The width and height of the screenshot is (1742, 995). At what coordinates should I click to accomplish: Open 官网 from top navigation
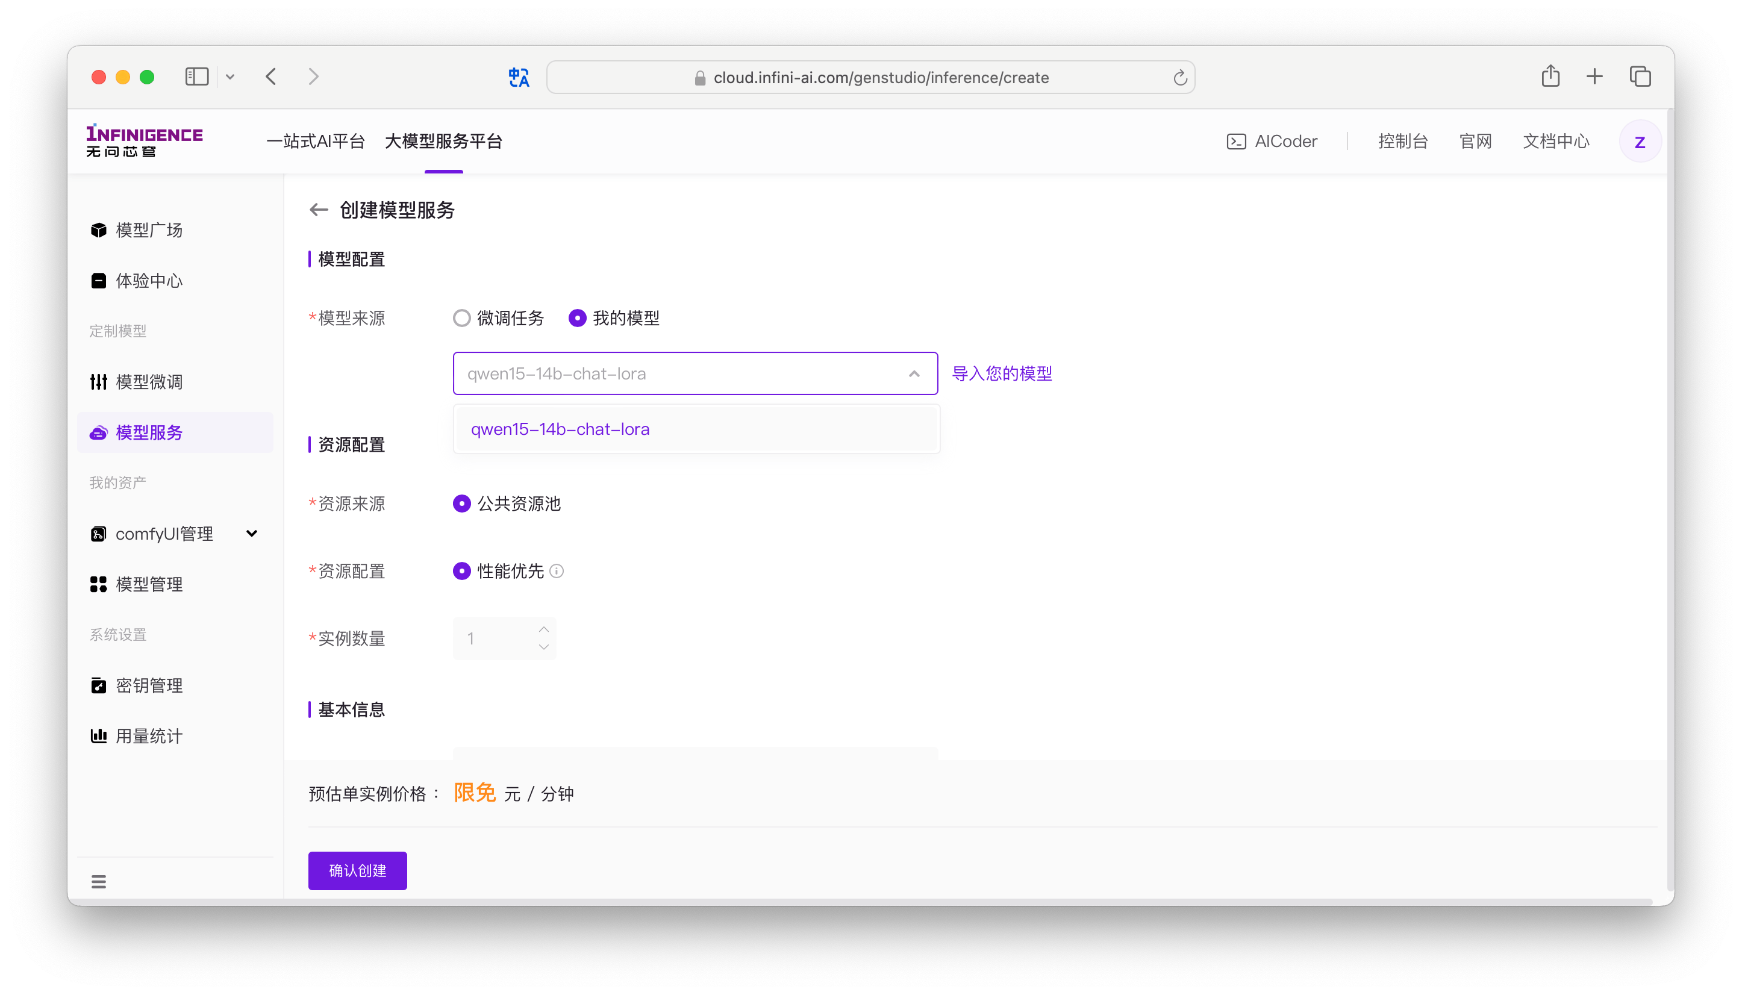tap(1475, 142)
